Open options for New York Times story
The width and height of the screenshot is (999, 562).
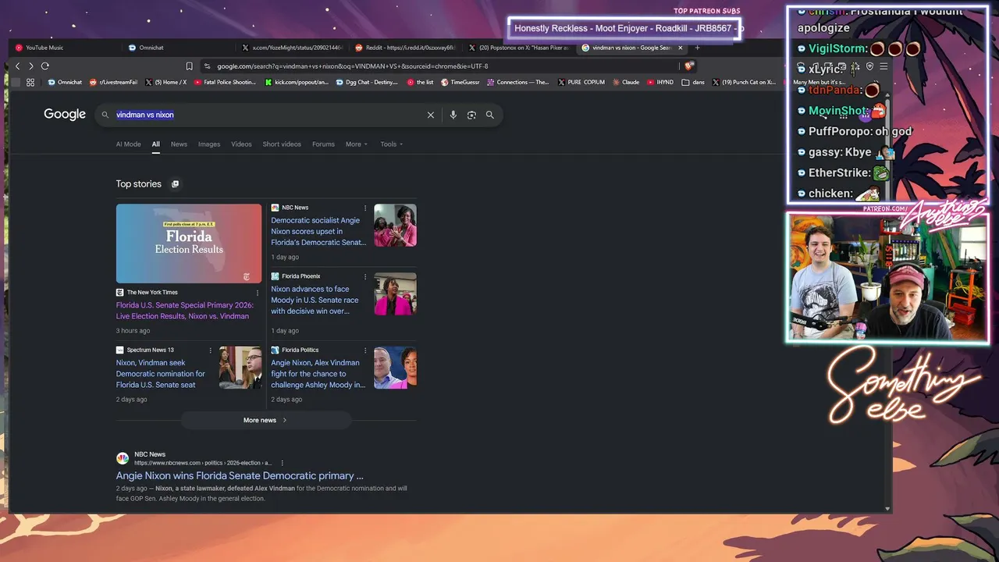pyautogui.click(x=258, y=293)
